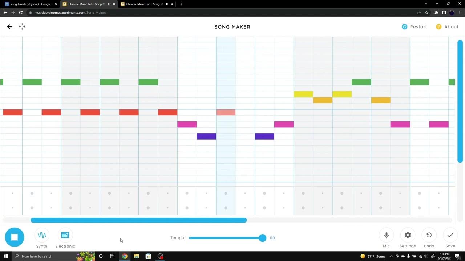Click the Cortana circle on the taskbar

click(x=101, y=256)
